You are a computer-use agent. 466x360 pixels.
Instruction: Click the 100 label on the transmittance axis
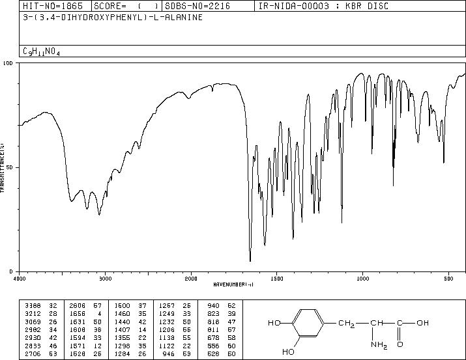(x=8, y=63)
